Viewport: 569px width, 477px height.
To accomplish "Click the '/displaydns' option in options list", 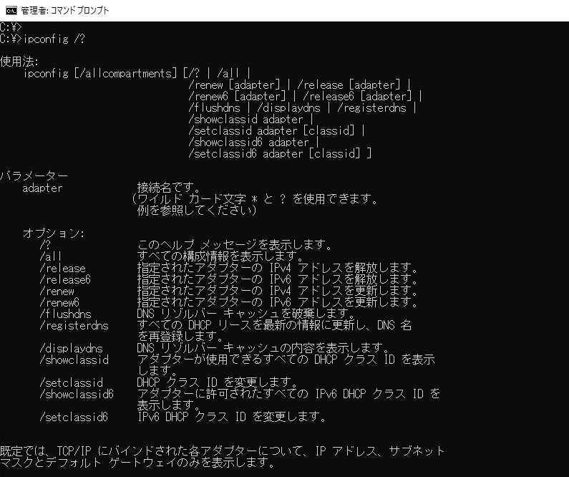I will click(x=71, y=349).
